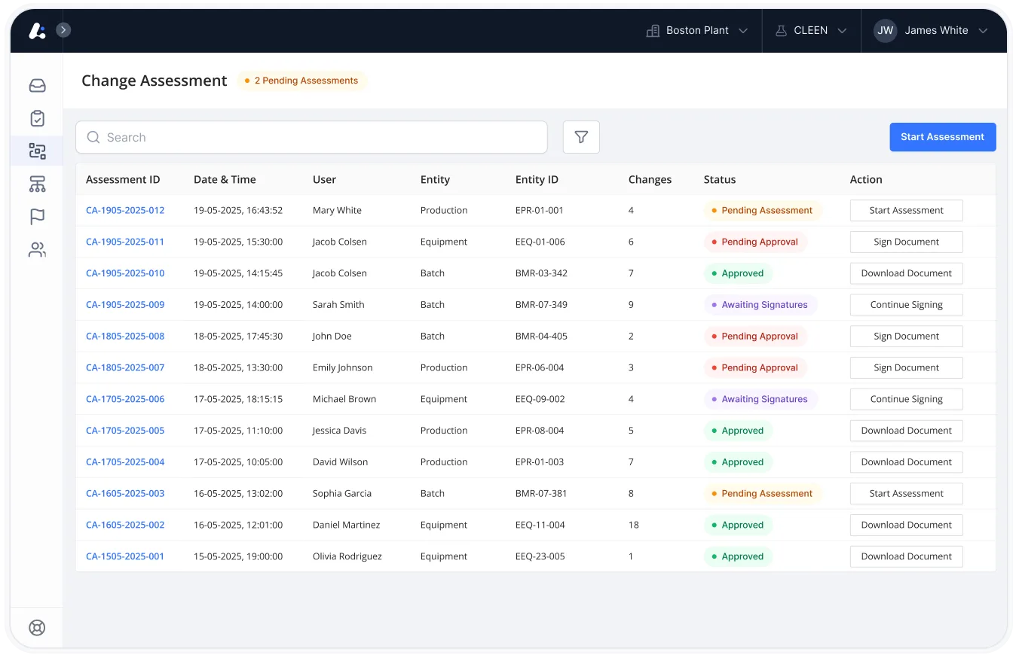This screenshot has width=1019, height=655.
Task: Focus the Search input field
Action: click(311, 137)
